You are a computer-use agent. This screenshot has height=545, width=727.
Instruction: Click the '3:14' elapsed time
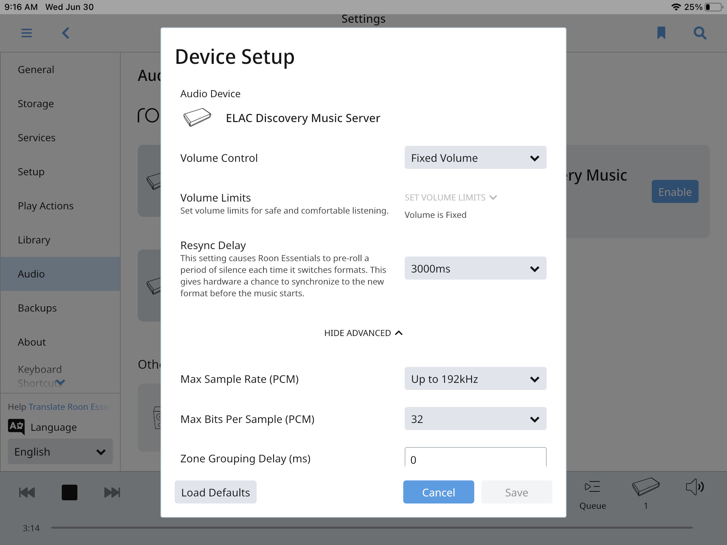(31, 528)
